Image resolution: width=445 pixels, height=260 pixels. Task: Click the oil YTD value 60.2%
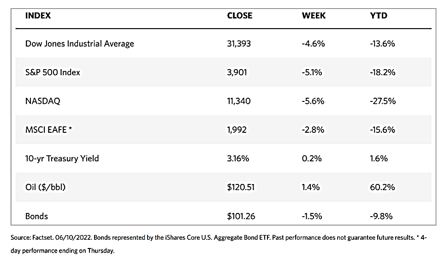[x=381, y=187]
